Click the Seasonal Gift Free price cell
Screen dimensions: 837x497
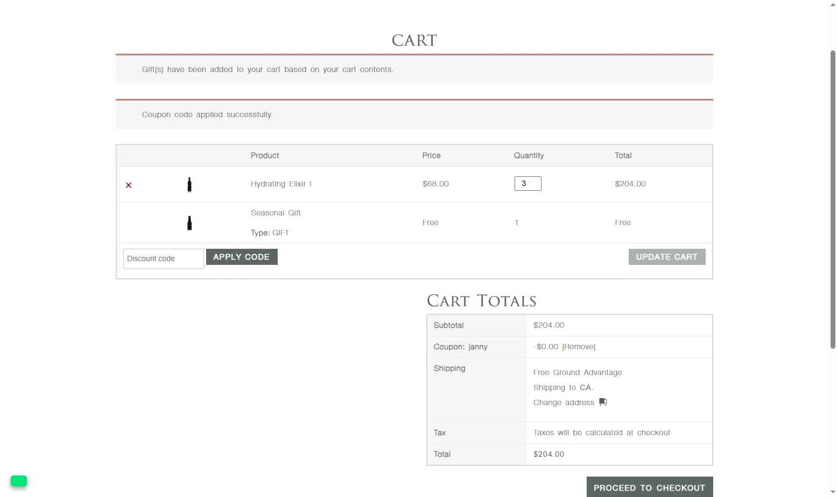(x=430, y=222)
